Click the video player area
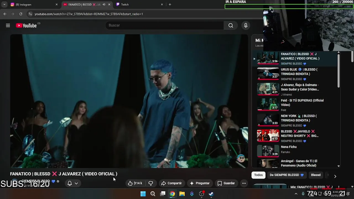354x199 pixels. coord(129,101)
